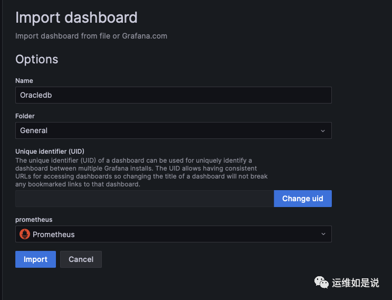This screenshot has width=392, height=300.
Task: Click the empty UID input field
Action: coord(144,199)
